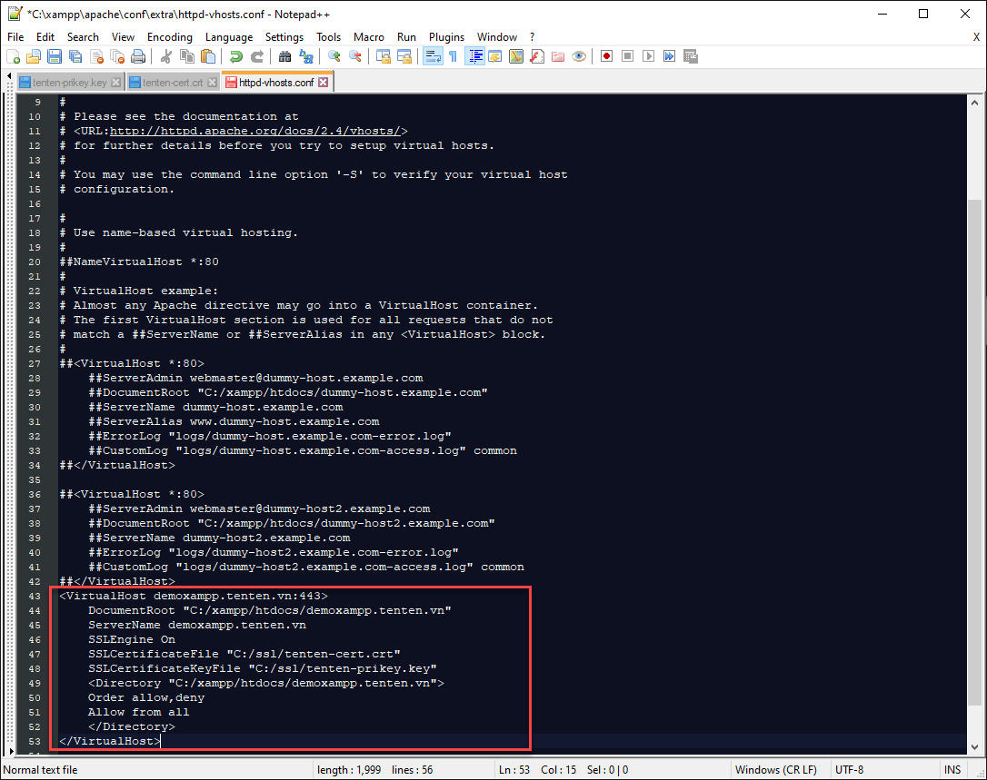Screen dimensions: 987x780
Task: Click the Windows (CR LF) line ending field
Action: [x=776, y=770]
